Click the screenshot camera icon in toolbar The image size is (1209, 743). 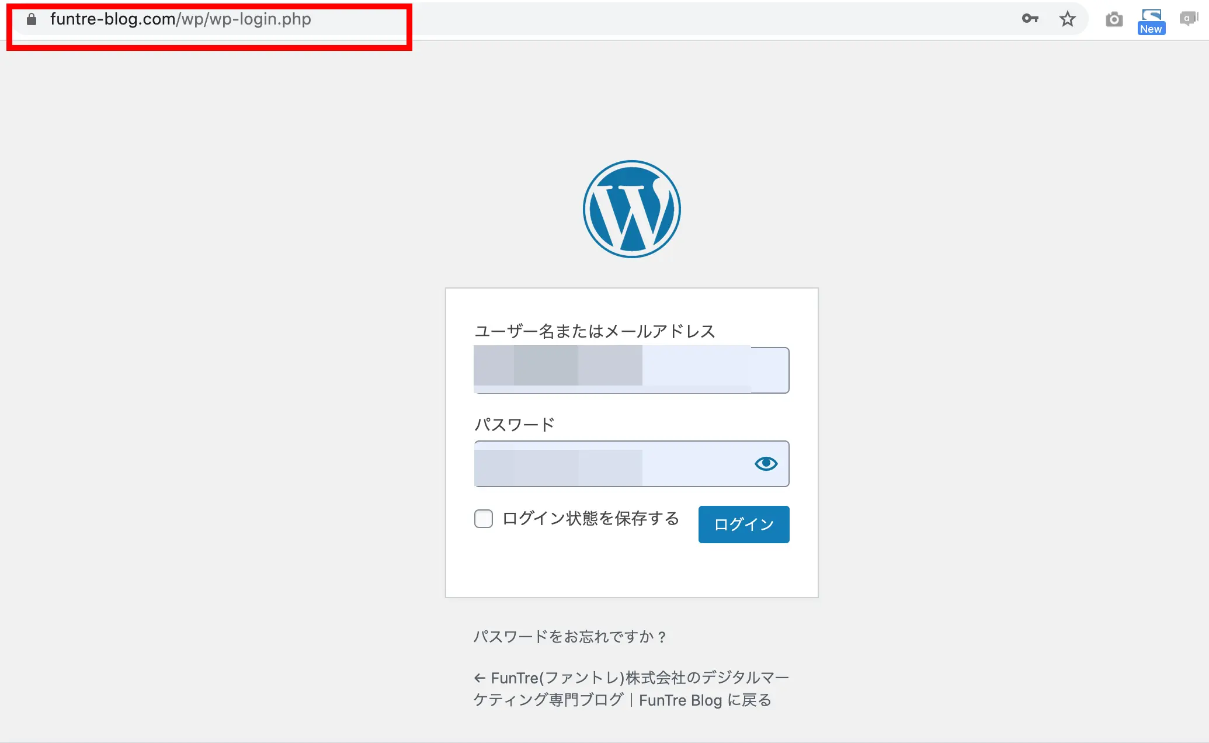(1113, 20)
